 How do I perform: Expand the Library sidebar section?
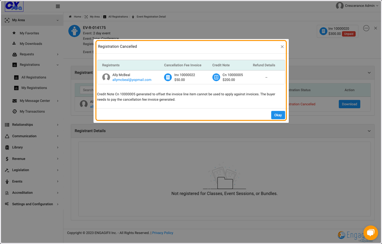click(58, 147)
